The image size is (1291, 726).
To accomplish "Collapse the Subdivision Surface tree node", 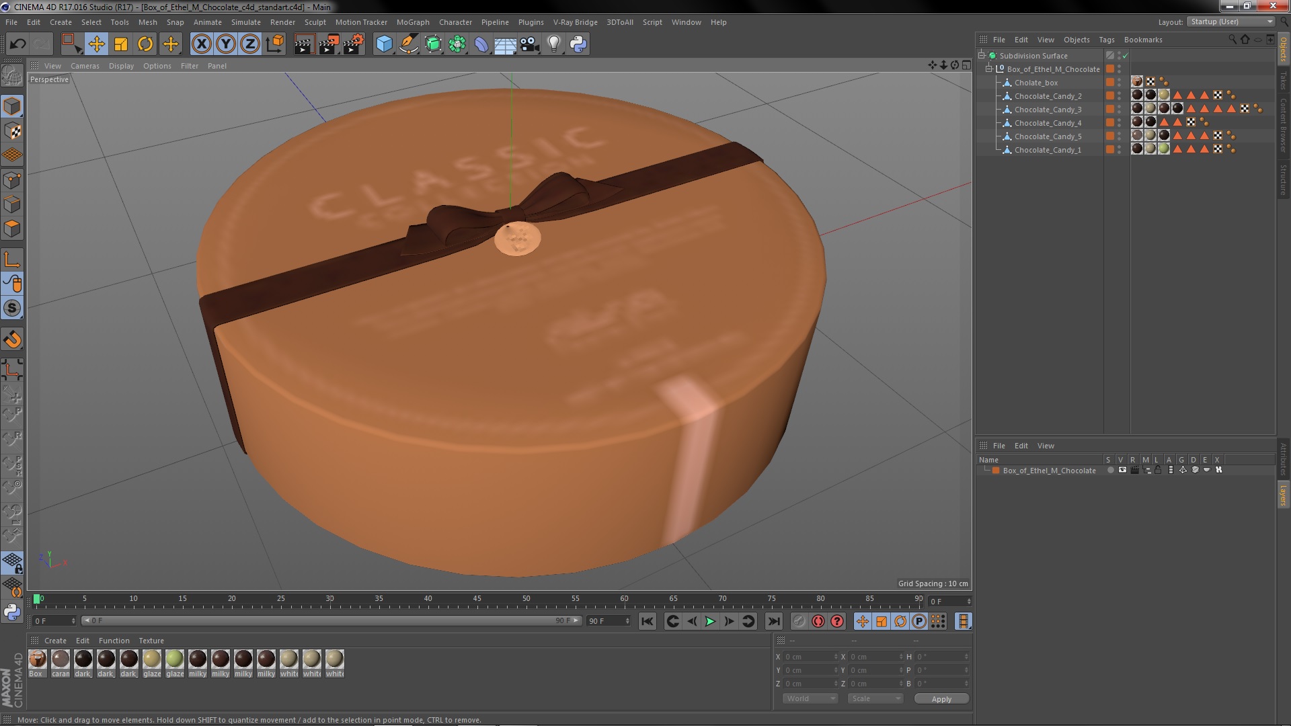I will (982, 55).
